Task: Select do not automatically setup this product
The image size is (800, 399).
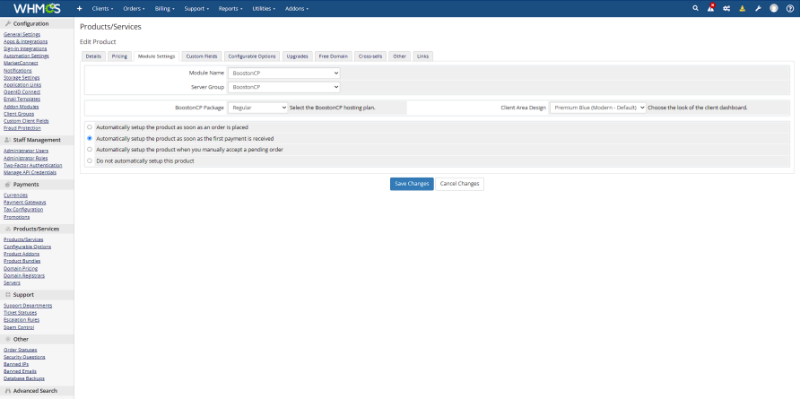Action: tap(90, 160)
